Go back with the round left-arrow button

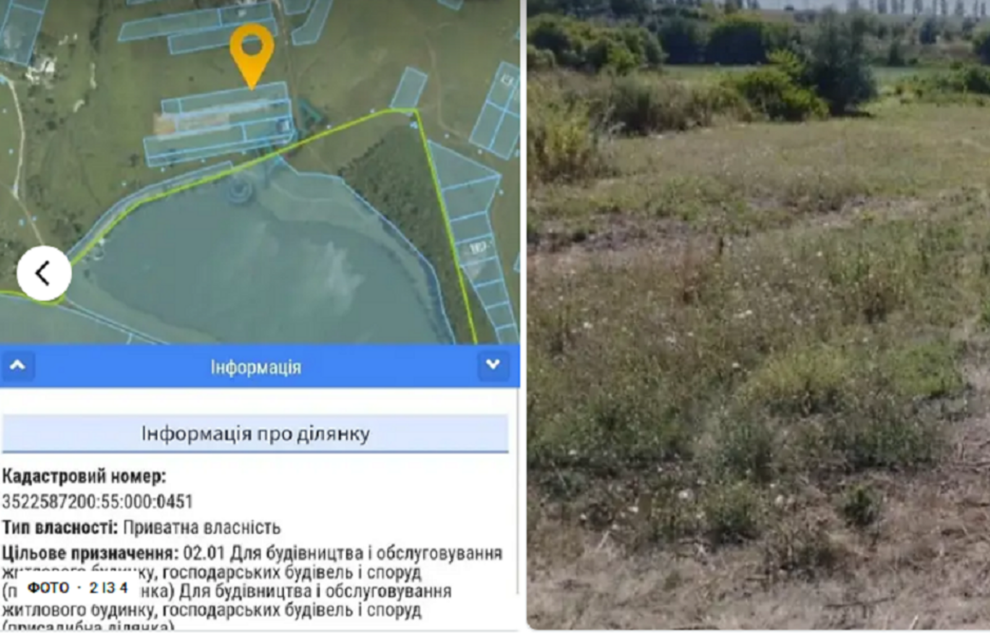43,273
